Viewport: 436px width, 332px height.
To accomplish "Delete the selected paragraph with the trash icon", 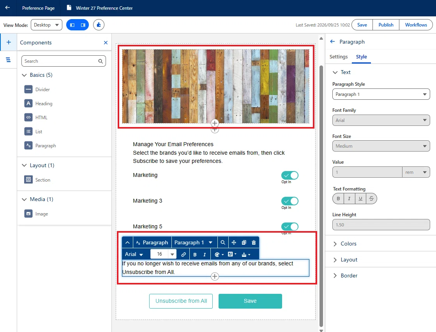I will (254, 242).
